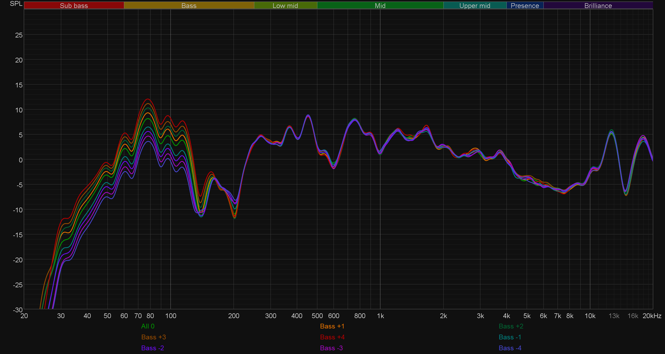665x354 pixels.
Task: Toggle the Bass +2 legend entry
Action: (511, 326)
